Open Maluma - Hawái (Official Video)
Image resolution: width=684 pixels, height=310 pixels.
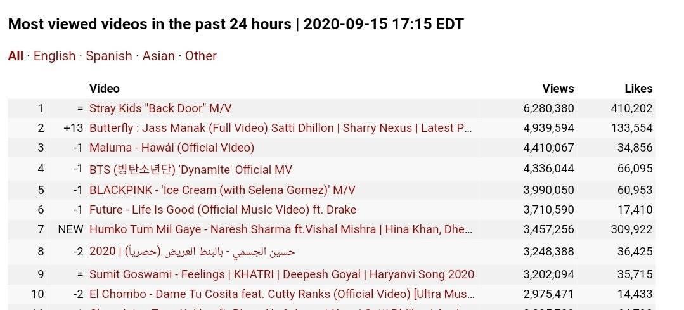tap(171, 147)
